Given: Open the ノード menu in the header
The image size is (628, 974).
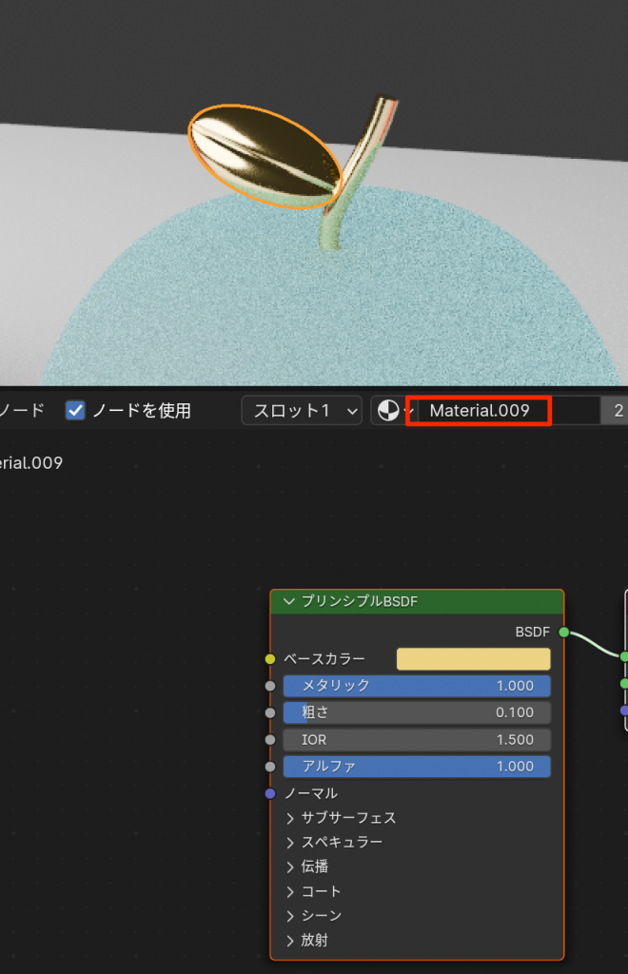Looking at the screenshot, I should (x=21, y=411).
